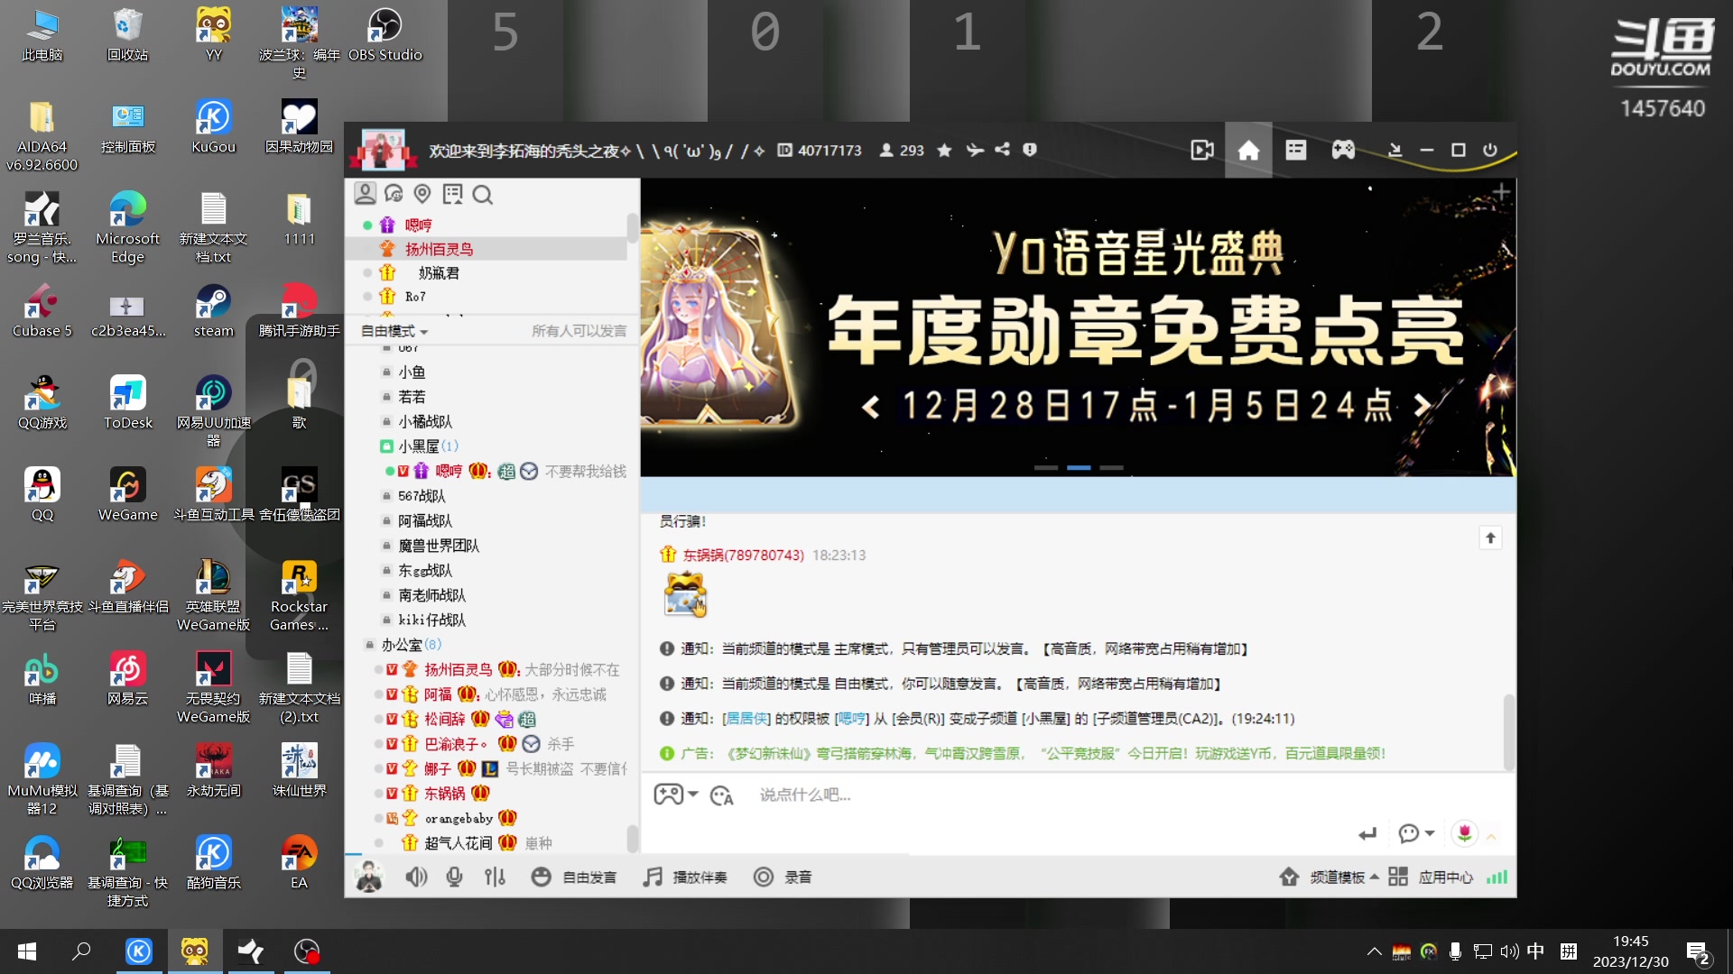Collapse the 频道模板 panel via its arrow
1733x974 pixels.
1373,876
